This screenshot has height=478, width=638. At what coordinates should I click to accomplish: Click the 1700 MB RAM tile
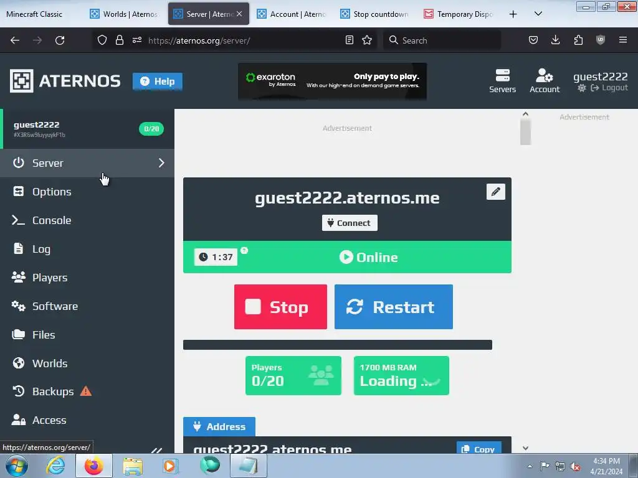click(x=401, y=375)
